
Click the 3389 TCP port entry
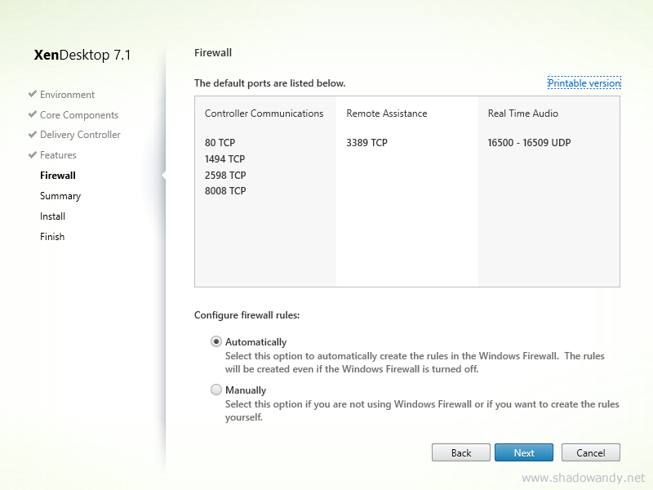(366, 142)
